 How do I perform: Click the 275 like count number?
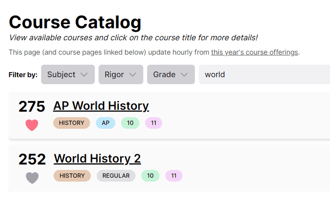(x=32, y=107)
